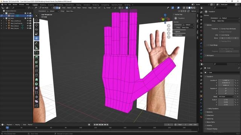Select the Knife tool
241x135 pixels.
tap(37, 75)
